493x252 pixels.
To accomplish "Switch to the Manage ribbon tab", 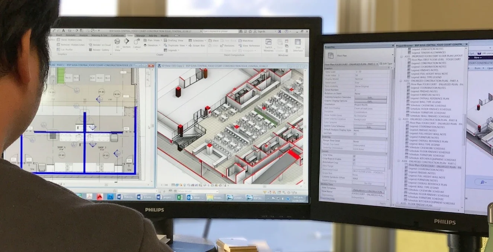I will coord(141,36).
